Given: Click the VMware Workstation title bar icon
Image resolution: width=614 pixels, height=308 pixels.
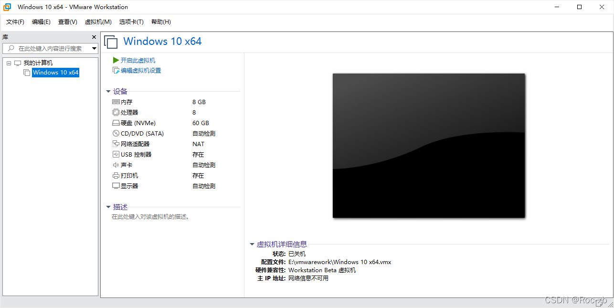Looking at the screenshot, I should coord(8,7).
